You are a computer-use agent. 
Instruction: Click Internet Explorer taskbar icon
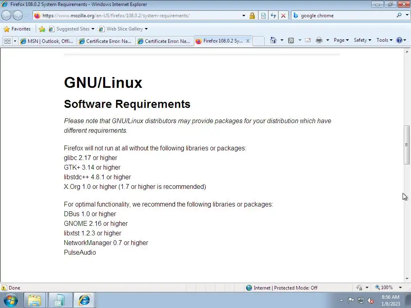[84, 300]
